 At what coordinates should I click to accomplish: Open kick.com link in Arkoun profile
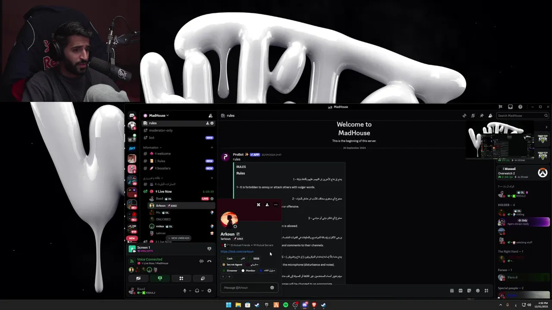pyautogui.click(x=237, y=251)
